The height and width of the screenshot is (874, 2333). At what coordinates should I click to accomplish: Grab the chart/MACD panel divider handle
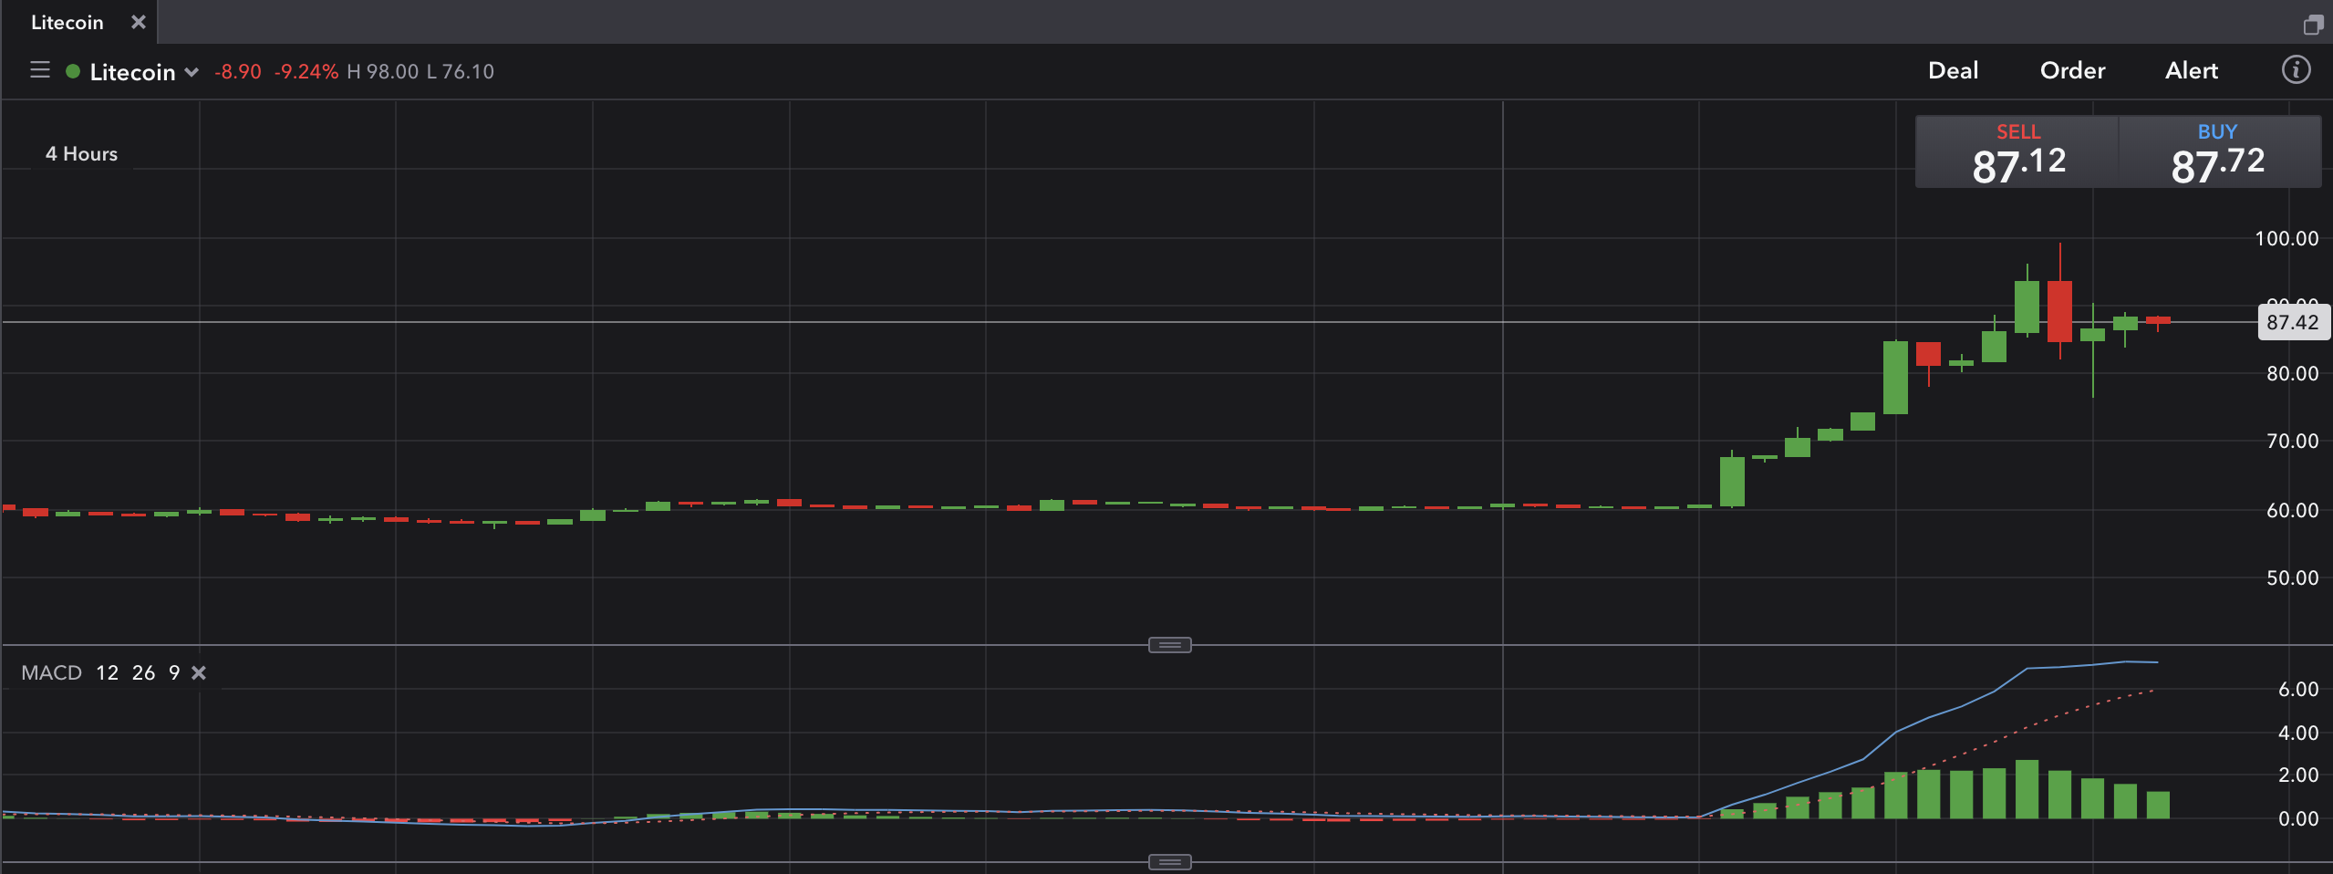(x=1169, y=645)
